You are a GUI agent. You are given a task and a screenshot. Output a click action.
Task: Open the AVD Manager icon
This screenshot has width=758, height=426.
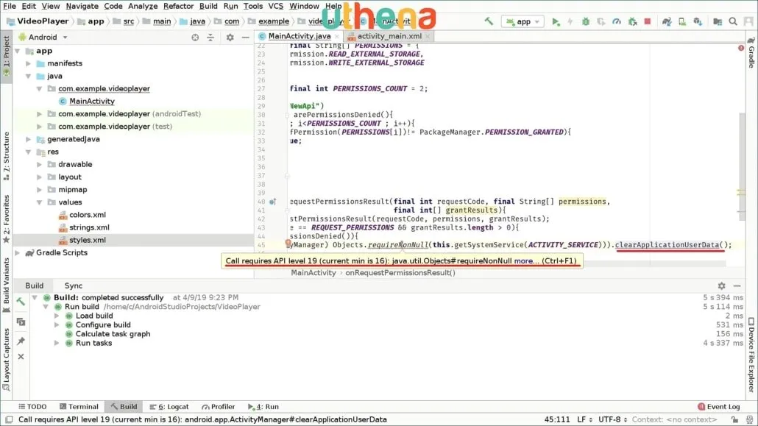point(682,21)
